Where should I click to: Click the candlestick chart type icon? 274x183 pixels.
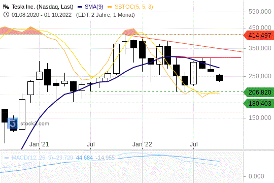(x=6, y=7)
